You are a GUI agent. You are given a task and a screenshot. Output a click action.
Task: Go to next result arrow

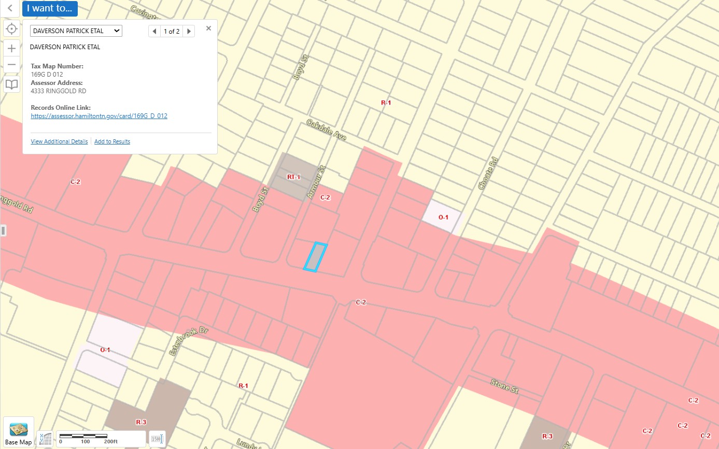point(189,31)
